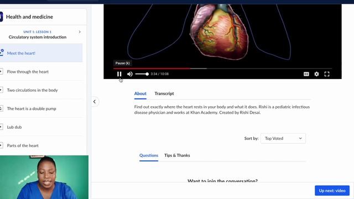Click the Up next: video button
The height and width of the screenshot is (199, 354).
click(332, 191)
